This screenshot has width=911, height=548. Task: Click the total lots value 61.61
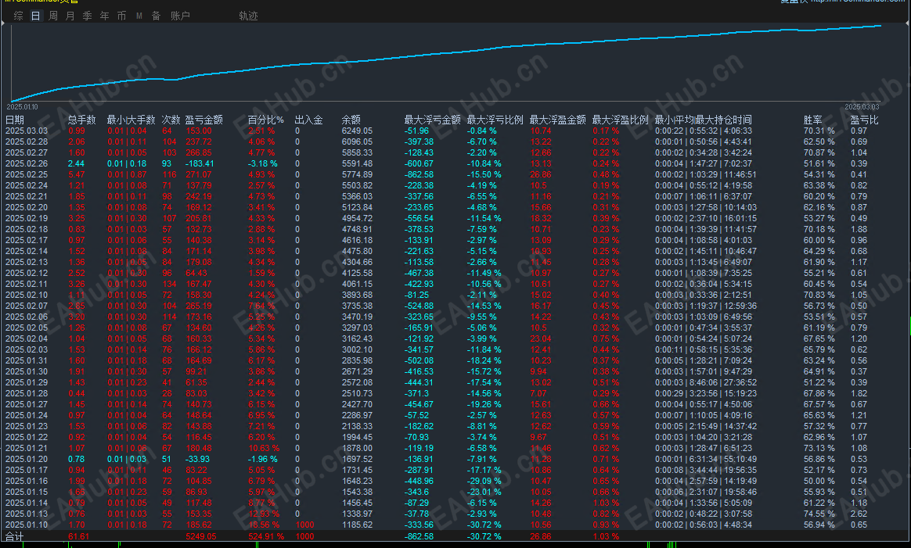(78, 536)
